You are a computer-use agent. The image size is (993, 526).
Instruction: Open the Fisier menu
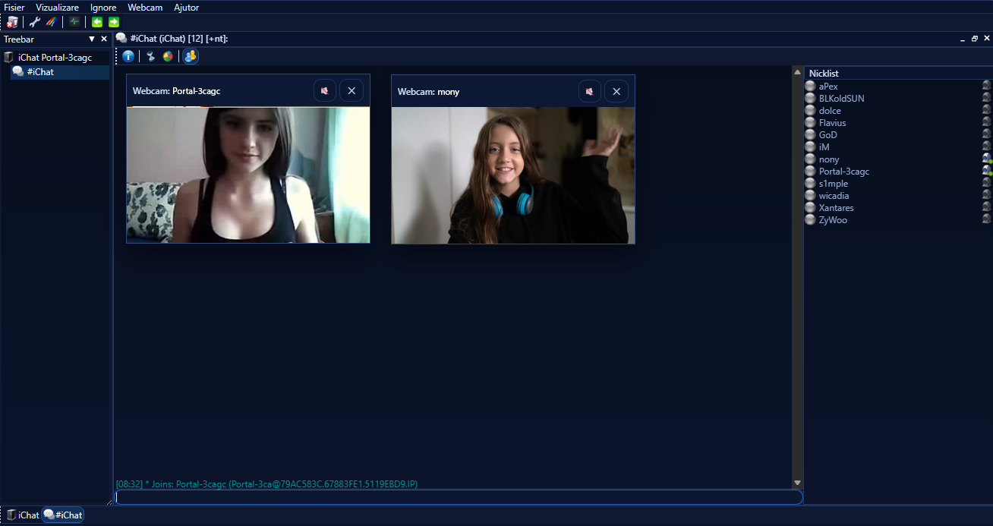[14, 8]
